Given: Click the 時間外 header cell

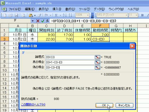Looking at the screenshot, I should [130, 30].
